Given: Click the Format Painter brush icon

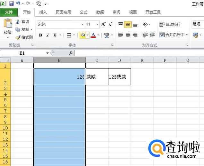Looking at the screenshot, I should [x=18, y=37].
